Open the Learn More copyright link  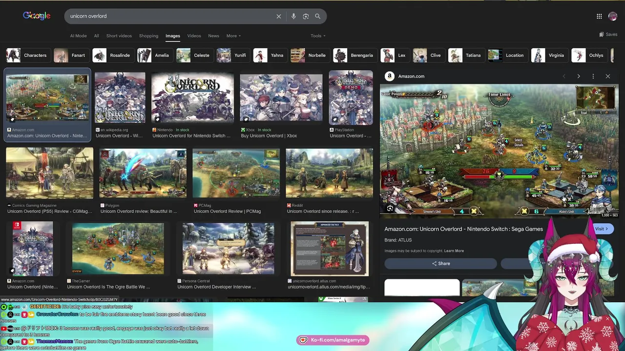pyautogui.click(x=454, y=251)
